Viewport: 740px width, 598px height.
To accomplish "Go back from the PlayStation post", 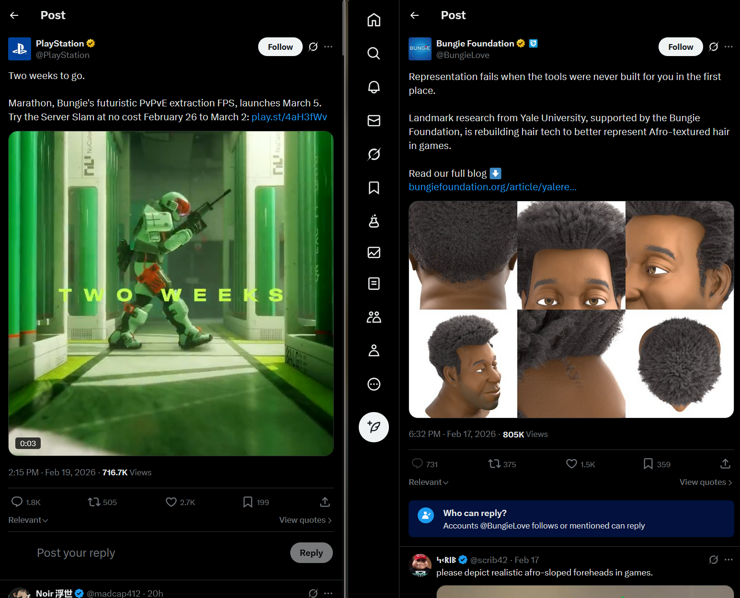I will pos(14,15).
